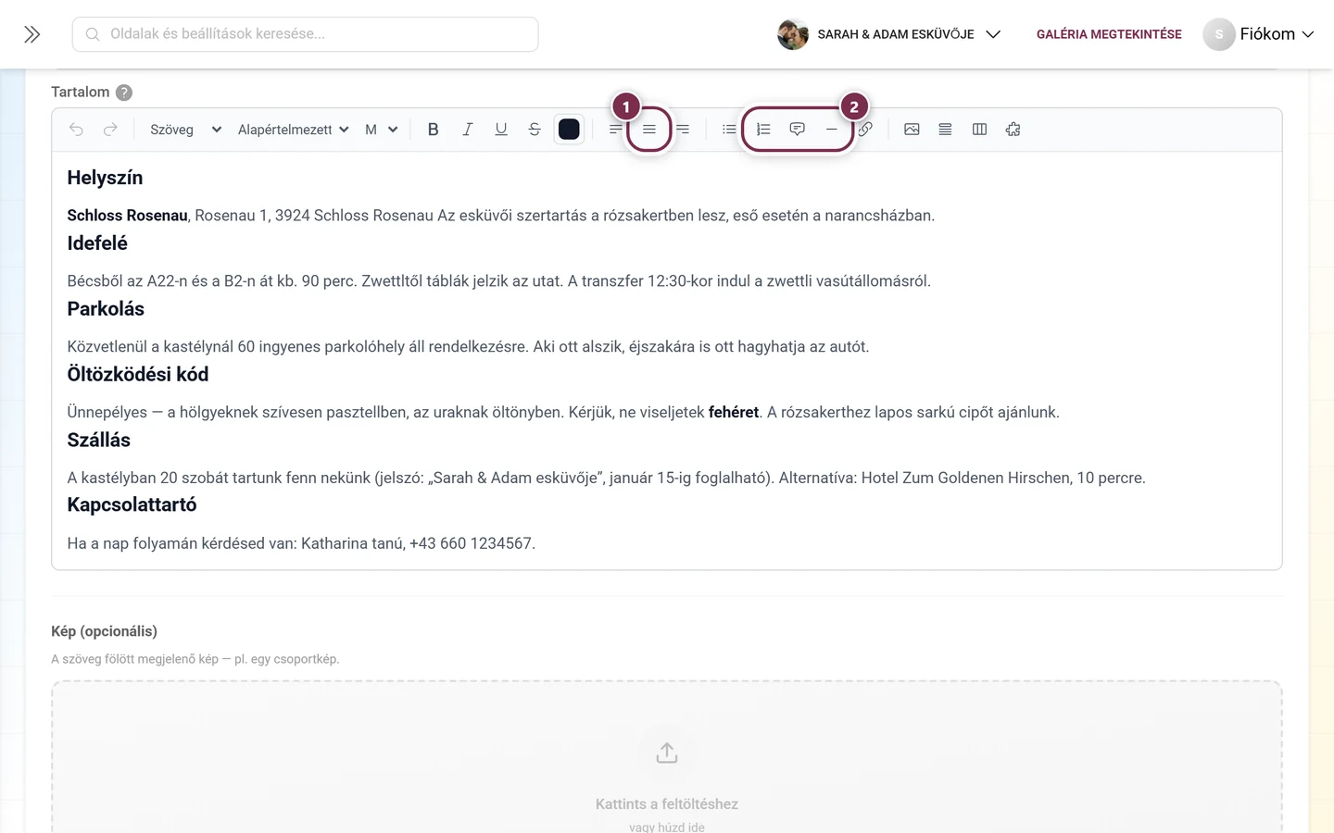This screenshot has width=1334, height=833.
Task: Click the bold Schloss Rosenau text
Action: tap(127, 216)
